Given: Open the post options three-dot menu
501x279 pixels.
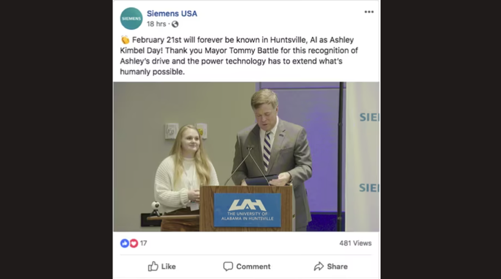Looking at the screenshot, I should coord(369,12).
